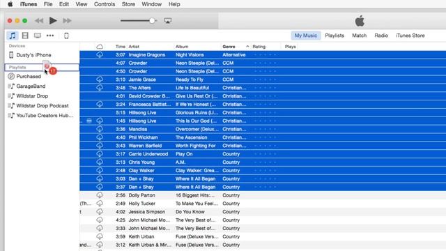Download the Mandisa song from iCloud

[x=100, y=129]
